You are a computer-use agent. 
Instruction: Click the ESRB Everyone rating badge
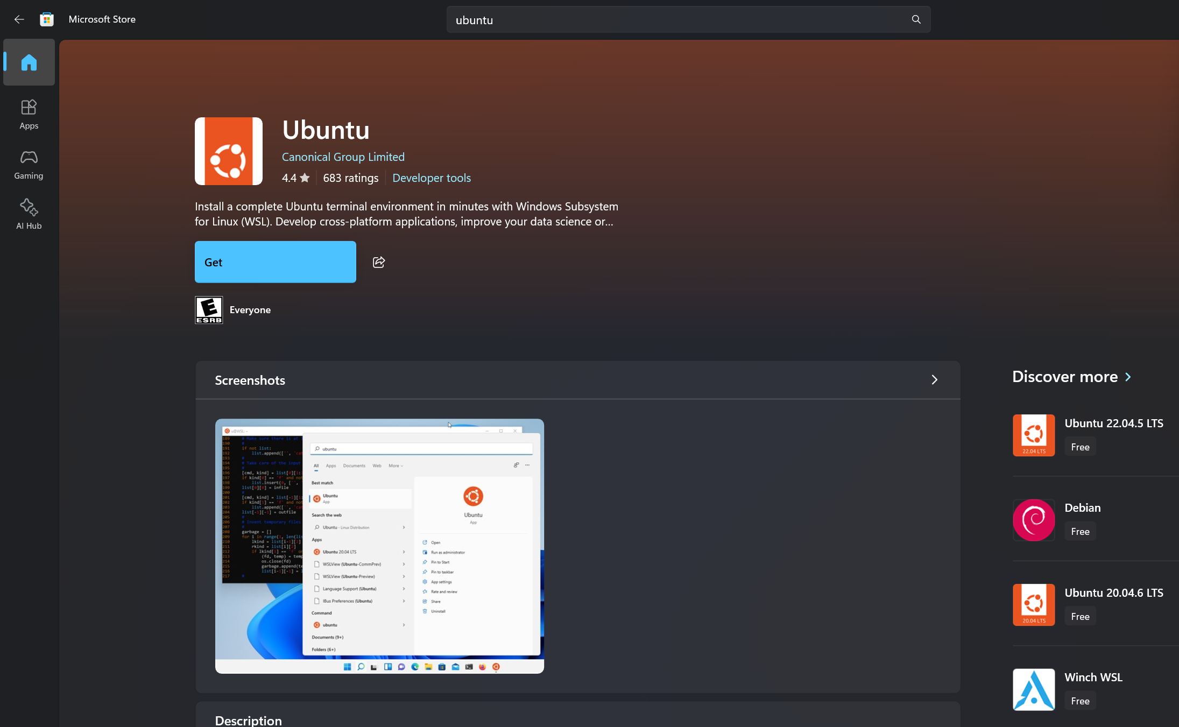[209, 310]
